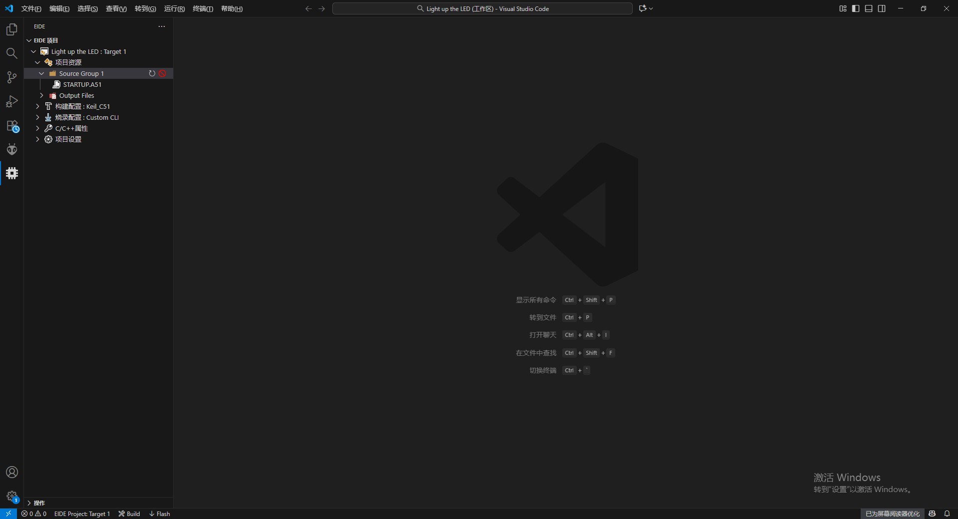Open the Source Control view
Viewport: 958px width, 519px height.
tap(12, 77)
